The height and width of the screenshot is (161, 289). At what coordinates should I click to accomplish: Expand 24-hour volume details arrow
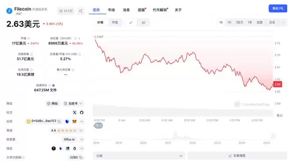coord(79,38)
